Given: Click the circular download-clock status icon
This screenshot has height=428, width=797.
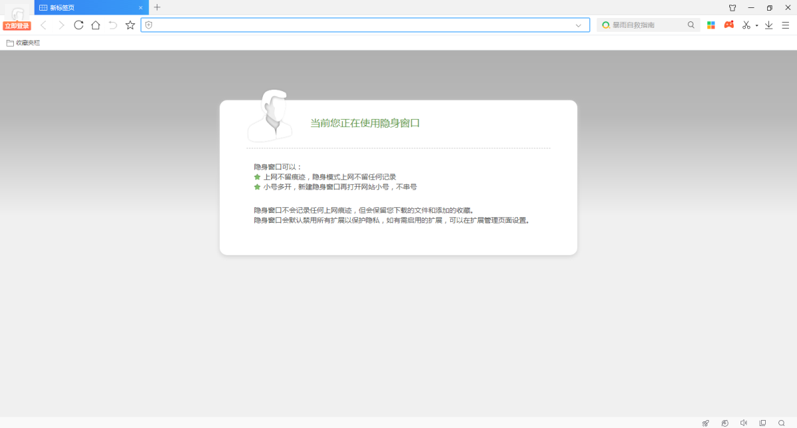Looking at the screenshot, I should 725,423.
